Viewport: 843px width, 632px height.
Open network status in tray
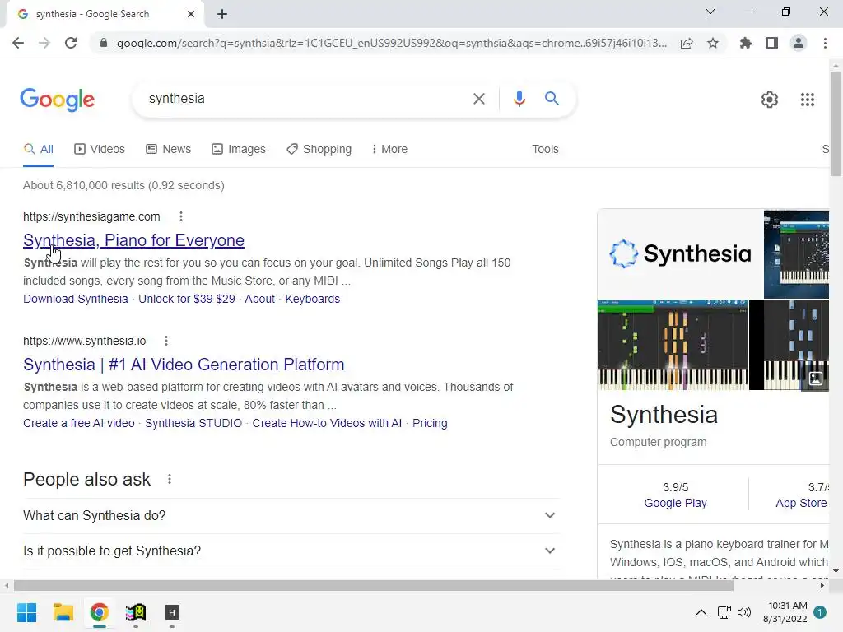point(724,612)
